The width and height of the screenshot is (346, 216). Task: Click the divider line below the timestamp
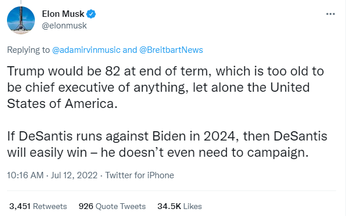(x=172, y=190)
